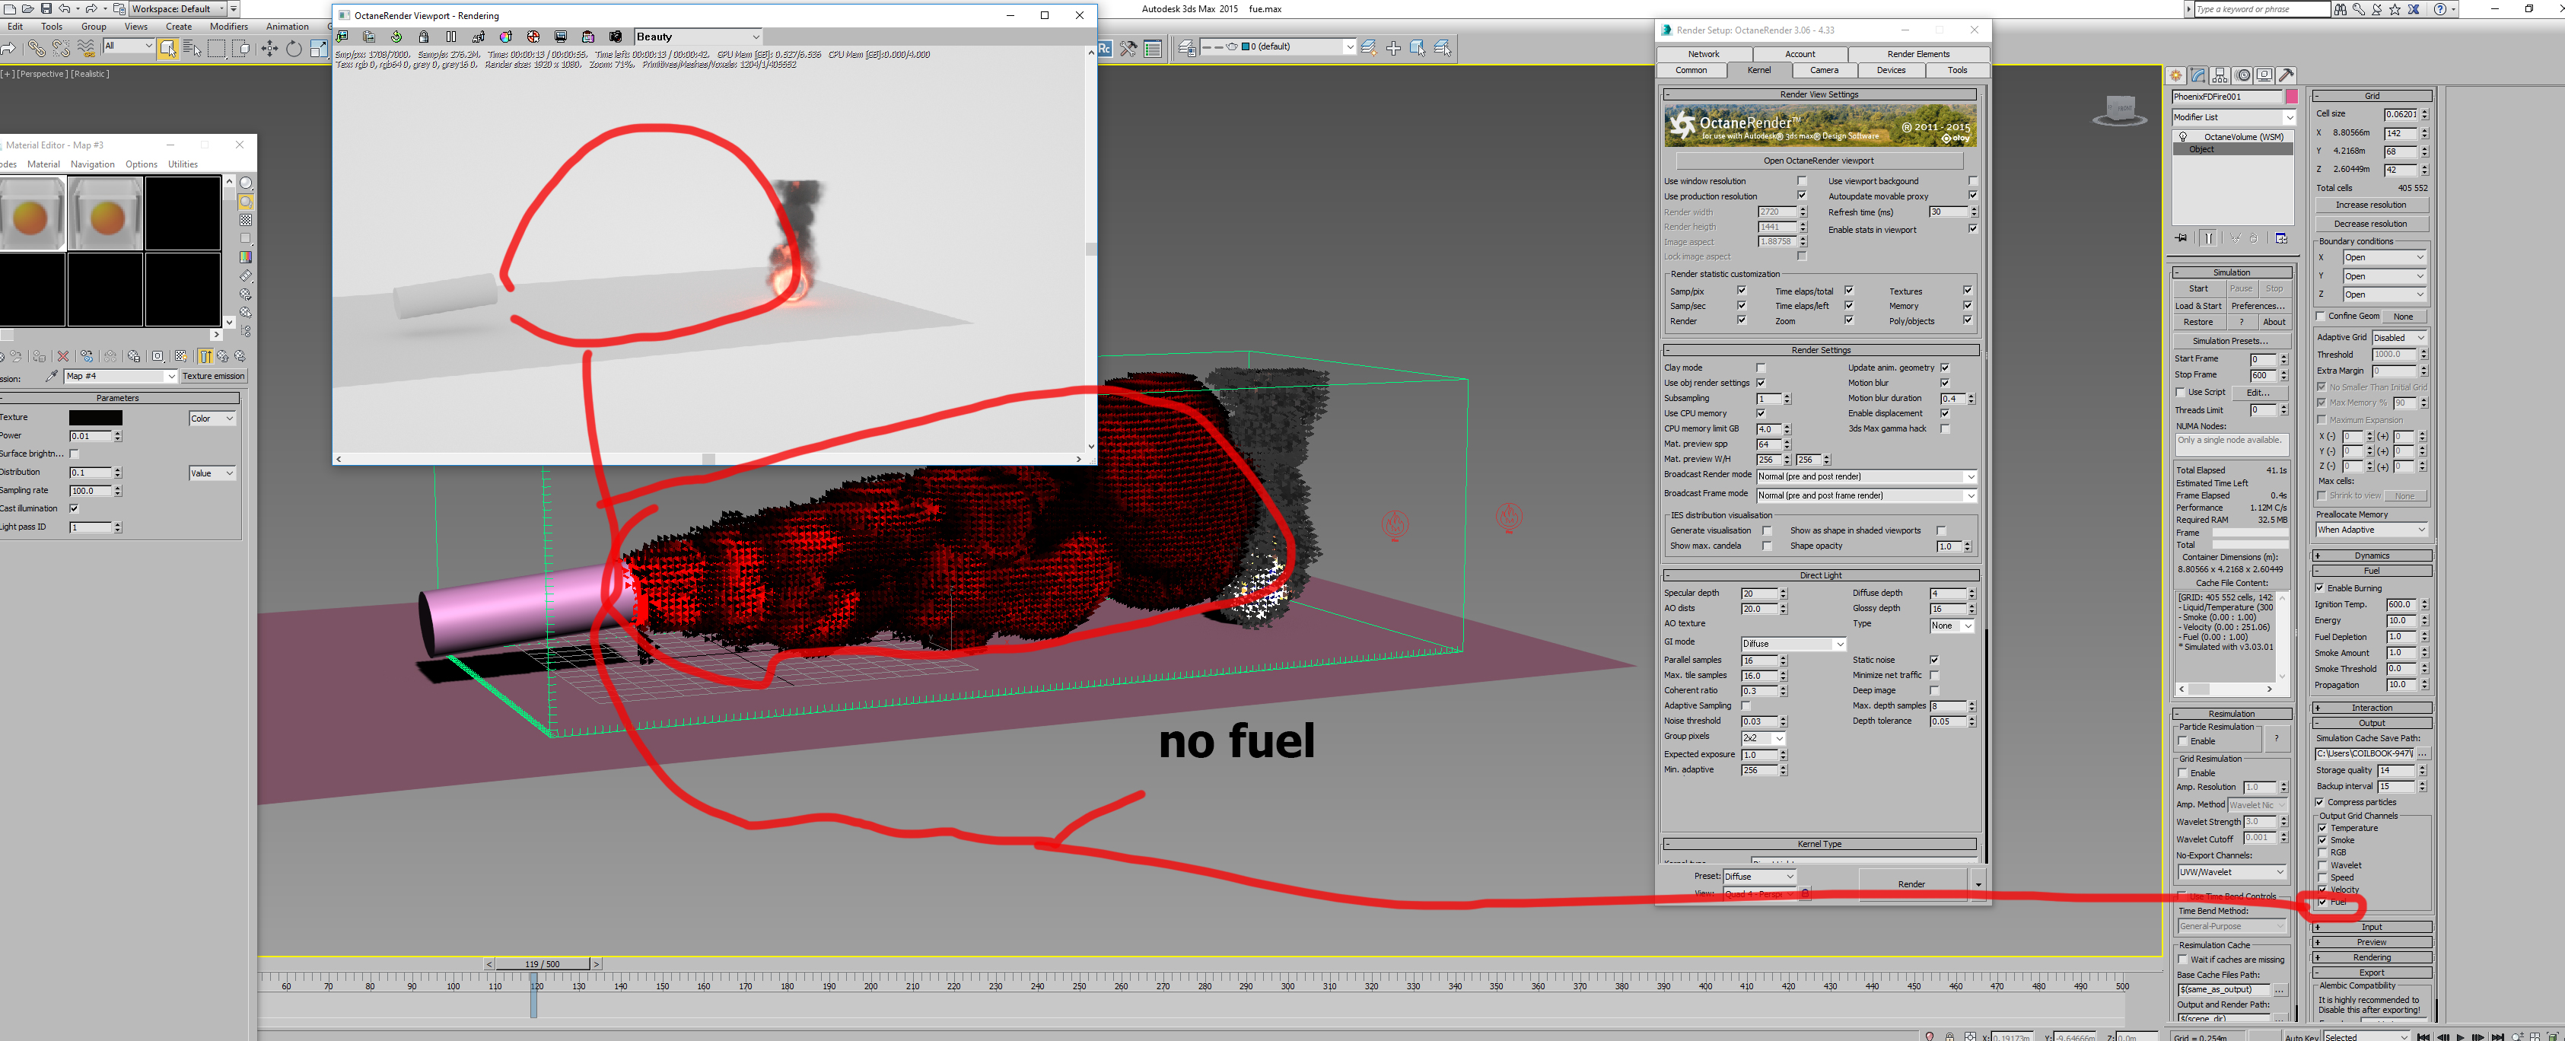The image size is (2565, 1041).
Task: Select the Select and Move tool
Action: pyautogui.click(x=269, y=48)
